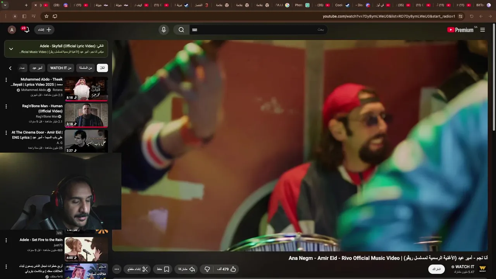Viewport: 496px width, 279px height.
Task: Open Mohammed Abdo Theek Lleyali thumbnail
Action: pyautogui.click(x=86, y=89)
